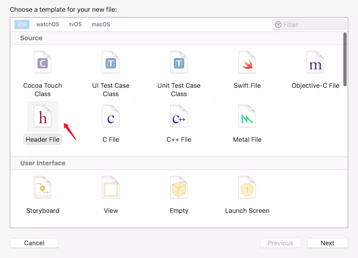Click the "UI Test Case Class" label
Screen dimensions: 358x258
pos(111,90)
